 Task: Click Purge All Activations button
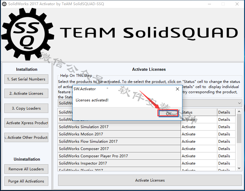pyautogui.click(x=26, y=181)
